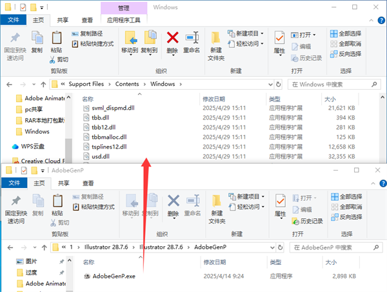Click Support Files in the upper address bar
Viewport: 387px width, 292px height.
click(89, 84)
